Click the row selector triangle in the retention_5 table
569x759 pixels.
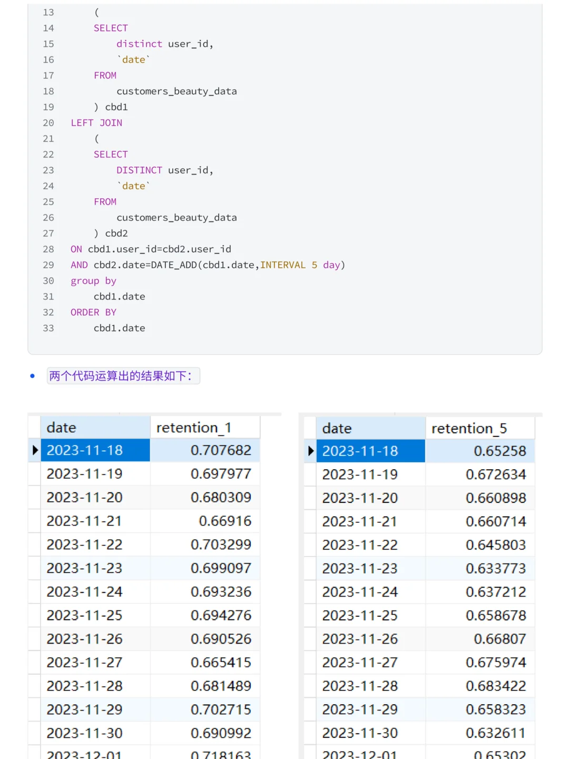pyautogui.click(x=310, y=451)
